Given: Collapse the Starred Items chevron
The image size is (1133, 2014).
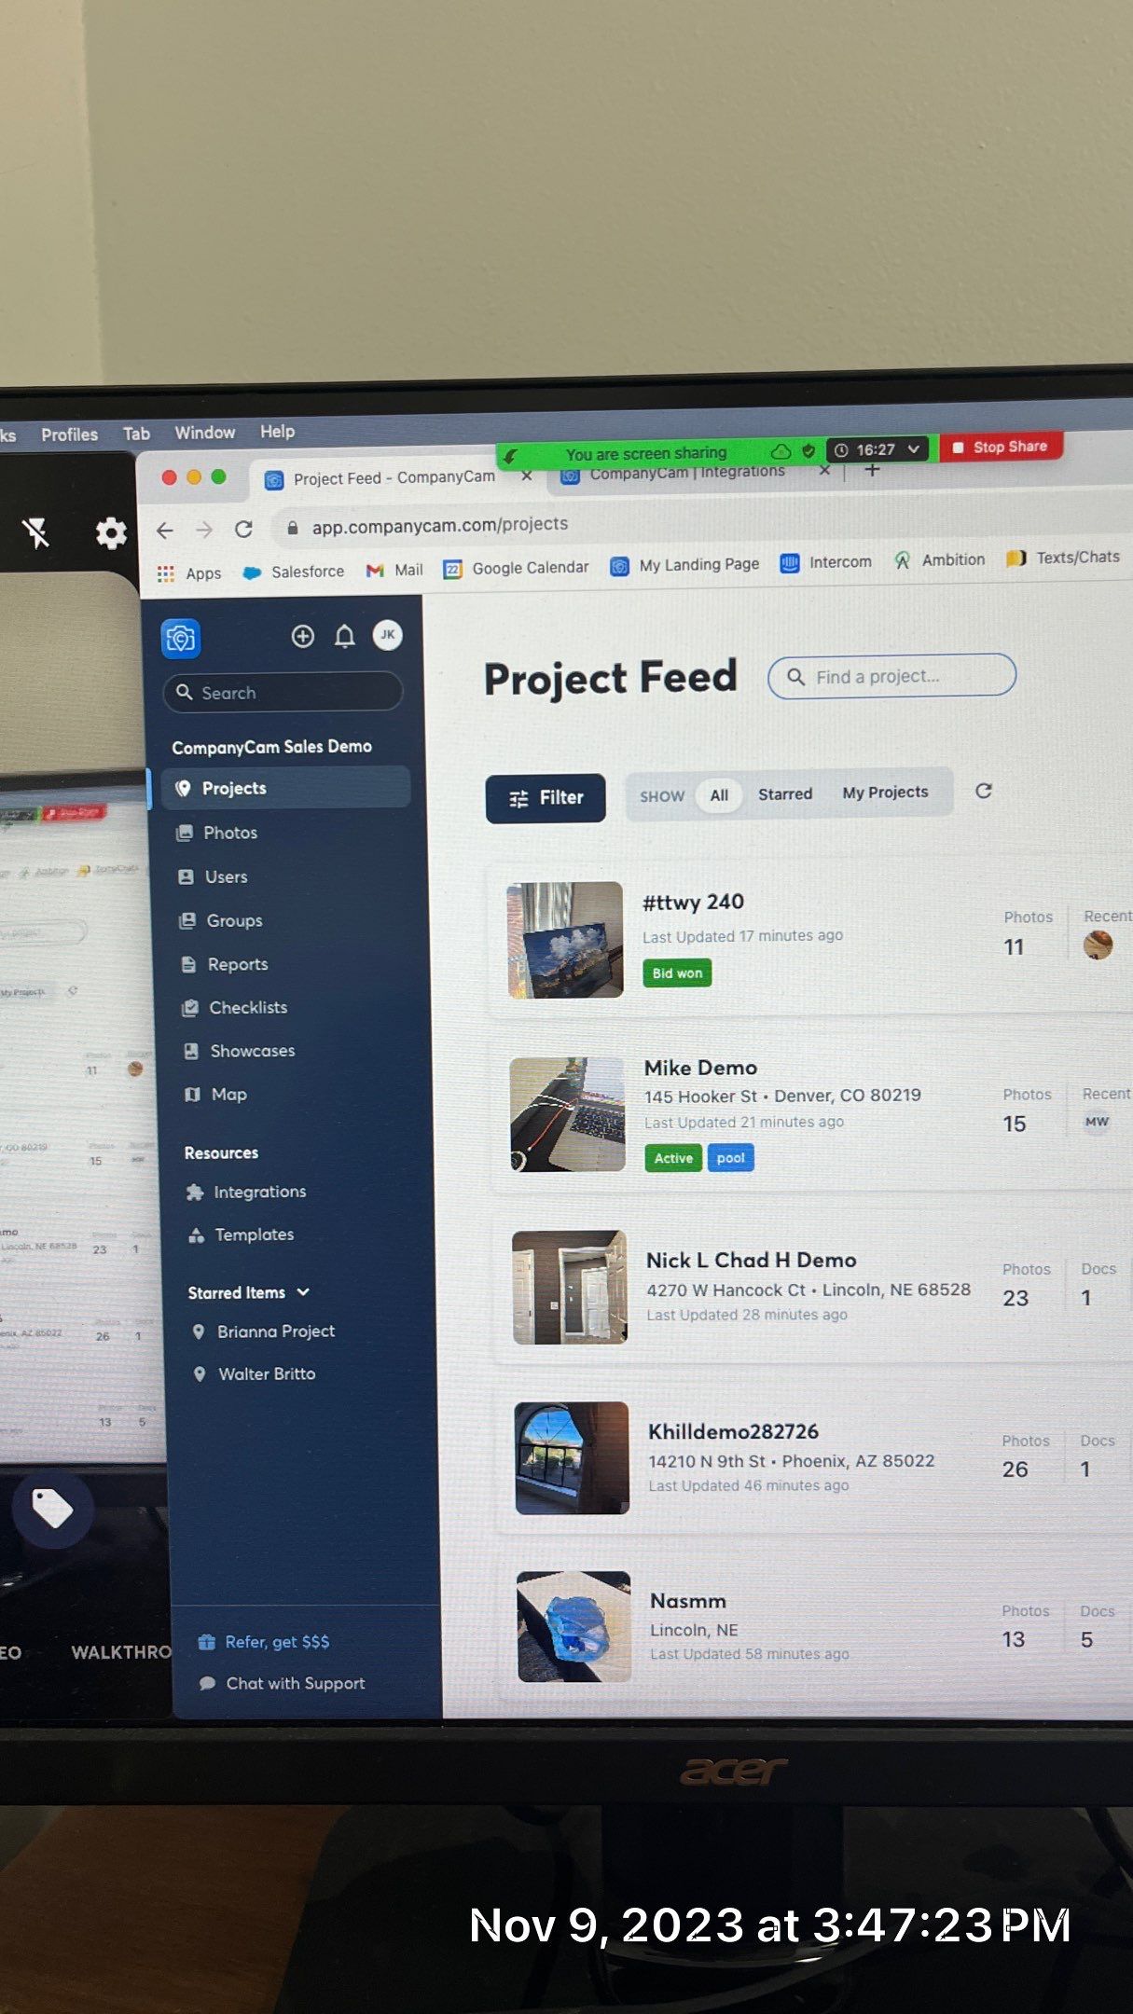Looking at the screenshot, I should (303, 1292).
